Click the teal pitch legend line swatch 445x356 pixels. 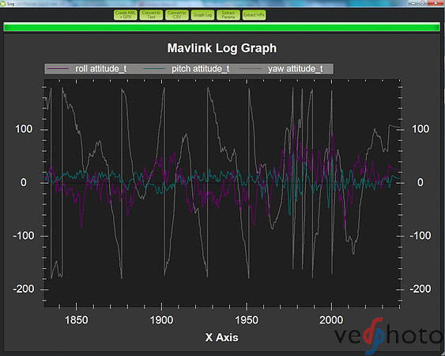tap(154, 69)
